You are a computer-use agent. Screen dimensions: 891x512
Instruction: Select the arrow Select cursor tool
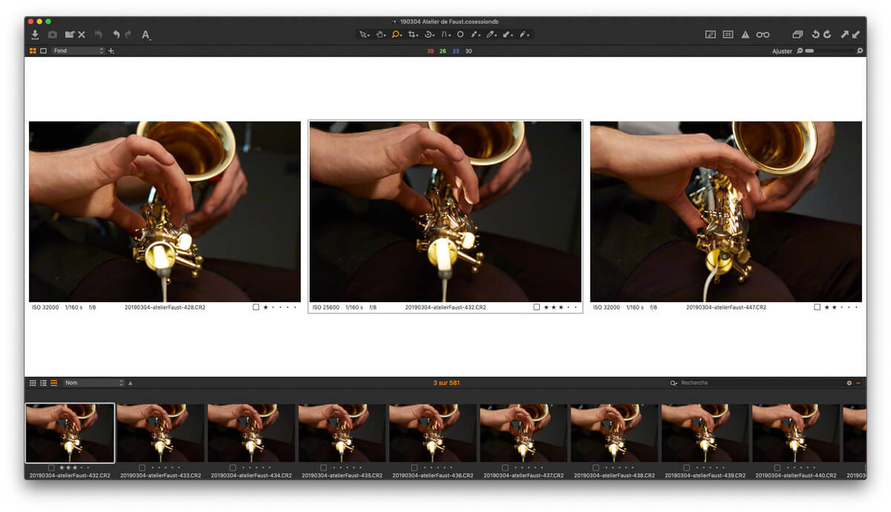364,34
